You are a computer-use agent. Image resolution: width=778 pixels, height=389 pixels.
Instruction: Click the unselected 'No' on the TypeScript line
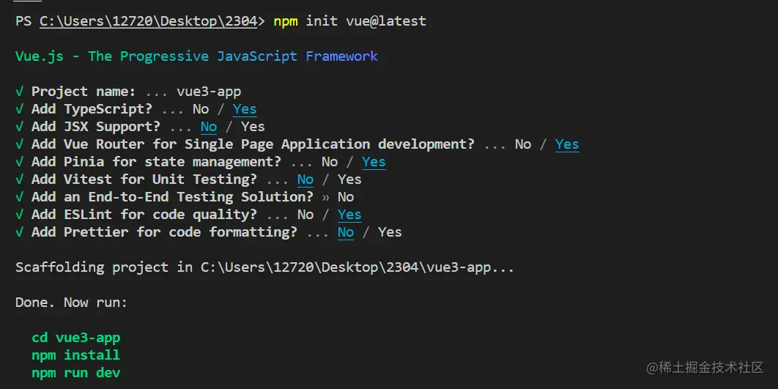click(x=201, y=109)
